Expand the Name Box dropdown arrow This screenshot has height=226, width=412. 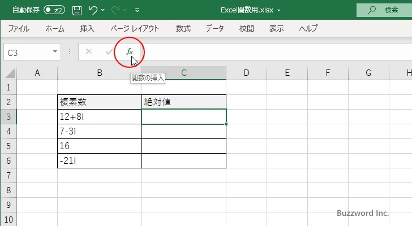pos(55,51)
